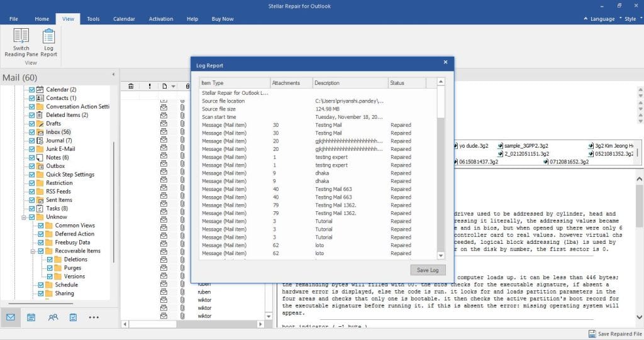Select the Contacts folder icon in tree
Image resolution: width=644 pixels, height=340 pixels.
tap(40, 98)
